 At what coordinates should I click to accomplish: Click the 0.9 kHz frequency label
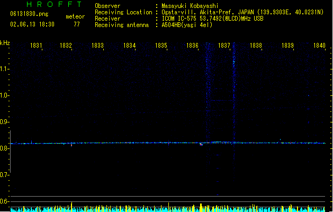click(4, 122)
